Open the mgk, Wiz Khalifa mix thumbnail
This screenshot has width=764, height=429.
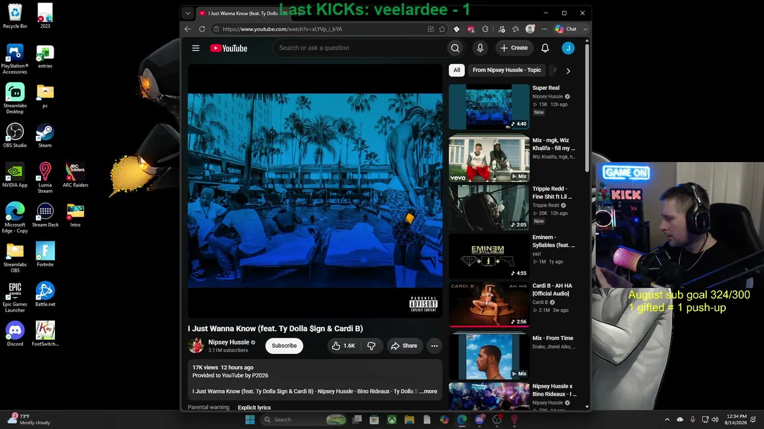tap(489, 158)
